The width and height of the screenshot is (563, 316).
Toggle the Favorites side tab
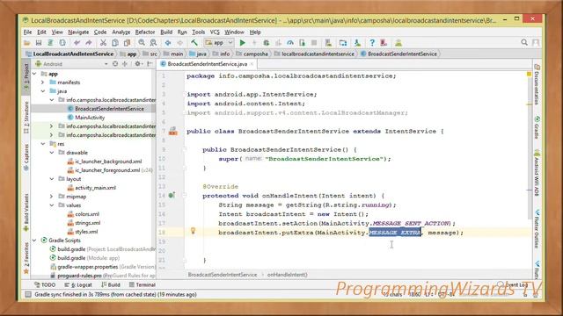(26, 258)
